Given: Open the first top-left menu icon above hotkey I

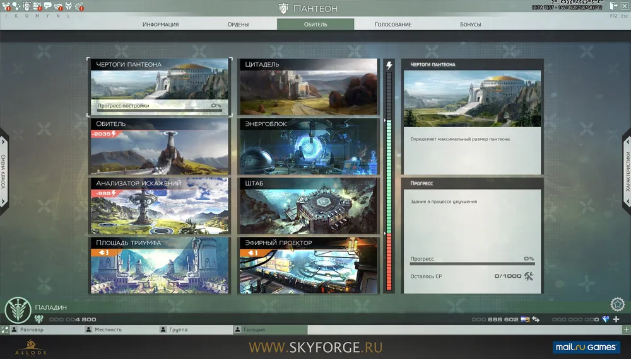Looking at the screenshot, I should [x=6, y=6].
